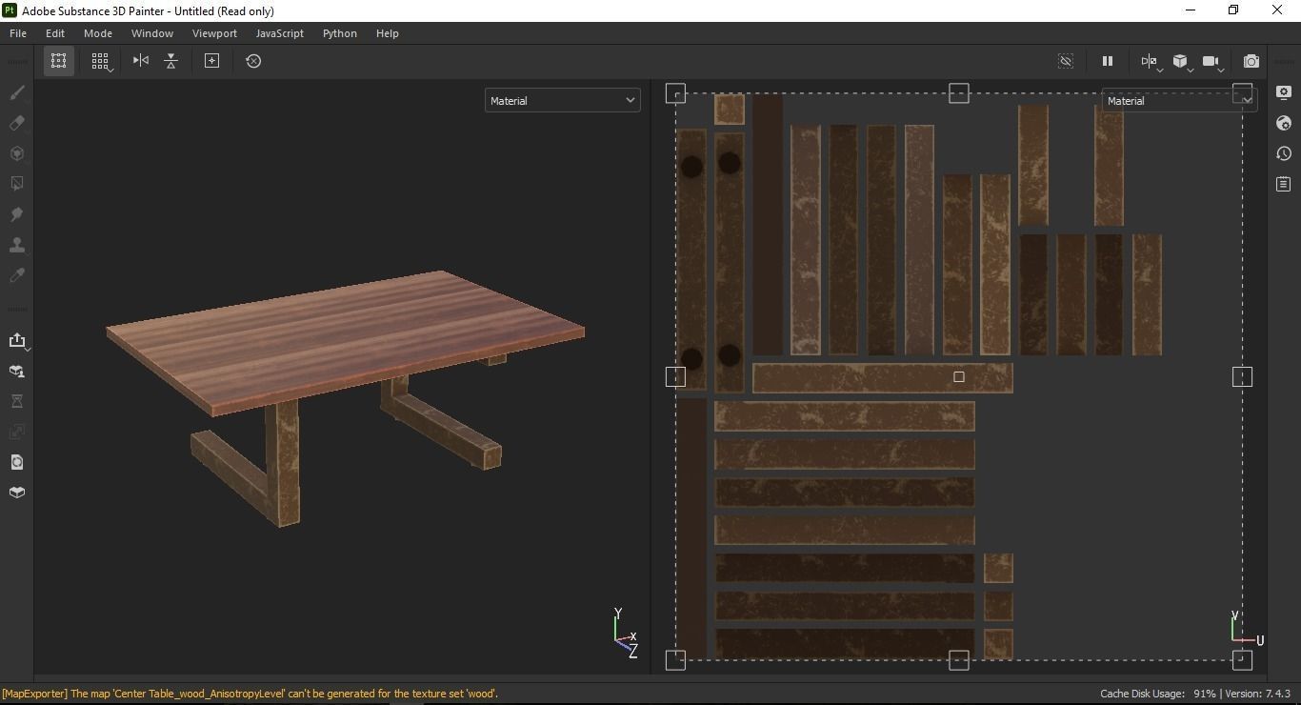Open the symmetry settings dropdown
The width and height of the screenshot is (1301, 705).
(1151, 61)
